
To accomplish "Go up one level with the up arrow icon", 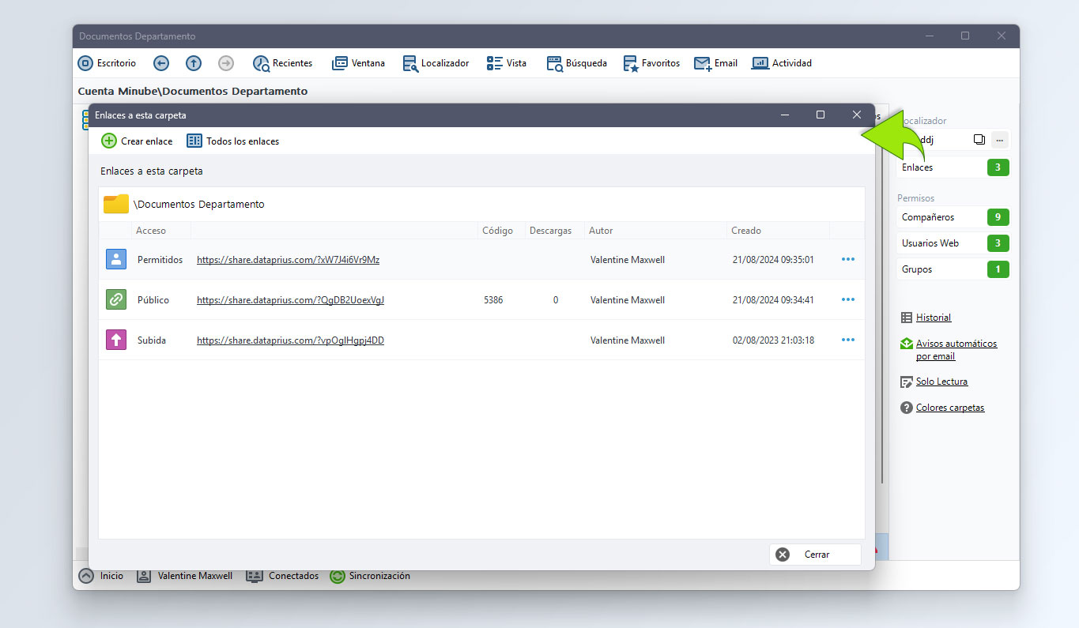I will point(194,63).
